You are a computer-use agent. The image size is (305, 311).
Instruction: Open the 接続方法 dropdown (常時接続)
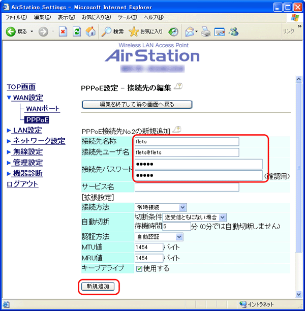pos(161,207)
